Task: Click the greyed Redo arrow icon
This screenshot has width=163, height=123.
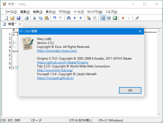Action: (60, 18)
